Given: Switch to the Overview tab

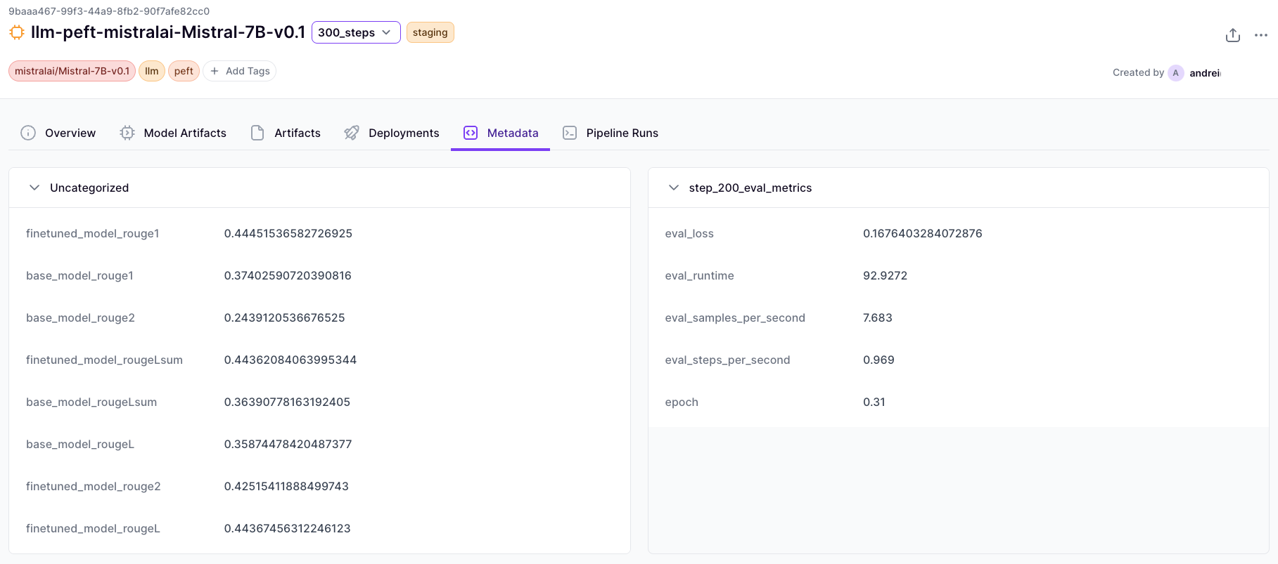Looking at the screenshot, I should point(58,133).
